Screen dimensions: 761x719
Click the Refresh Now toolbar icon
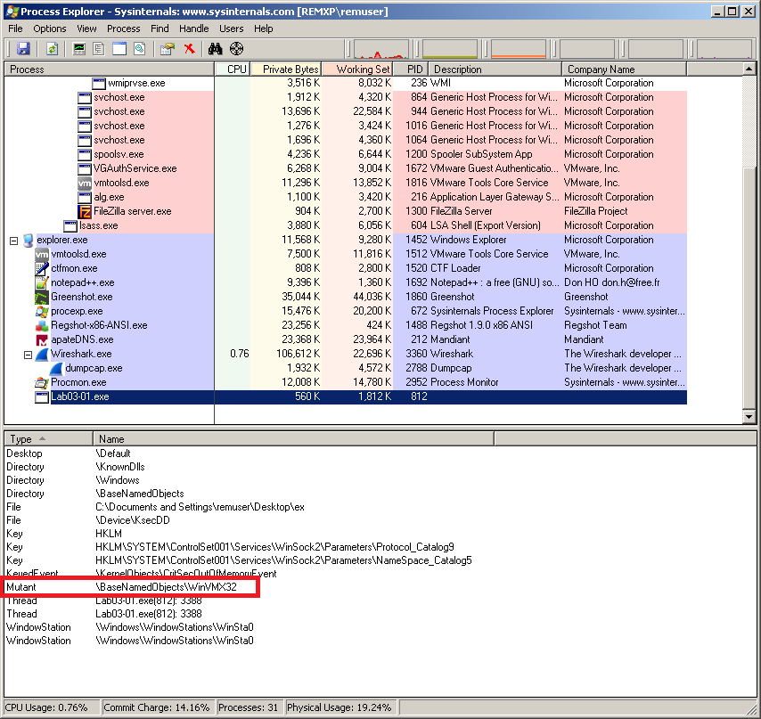click(x=52, y=48)
